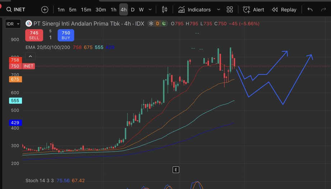Click the change value −45 (−5.66%)

click(244, 24)
